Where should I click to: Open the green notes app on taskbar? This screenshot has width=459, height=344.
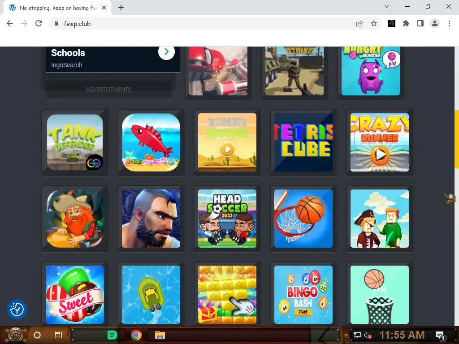(x=113, y=335)
